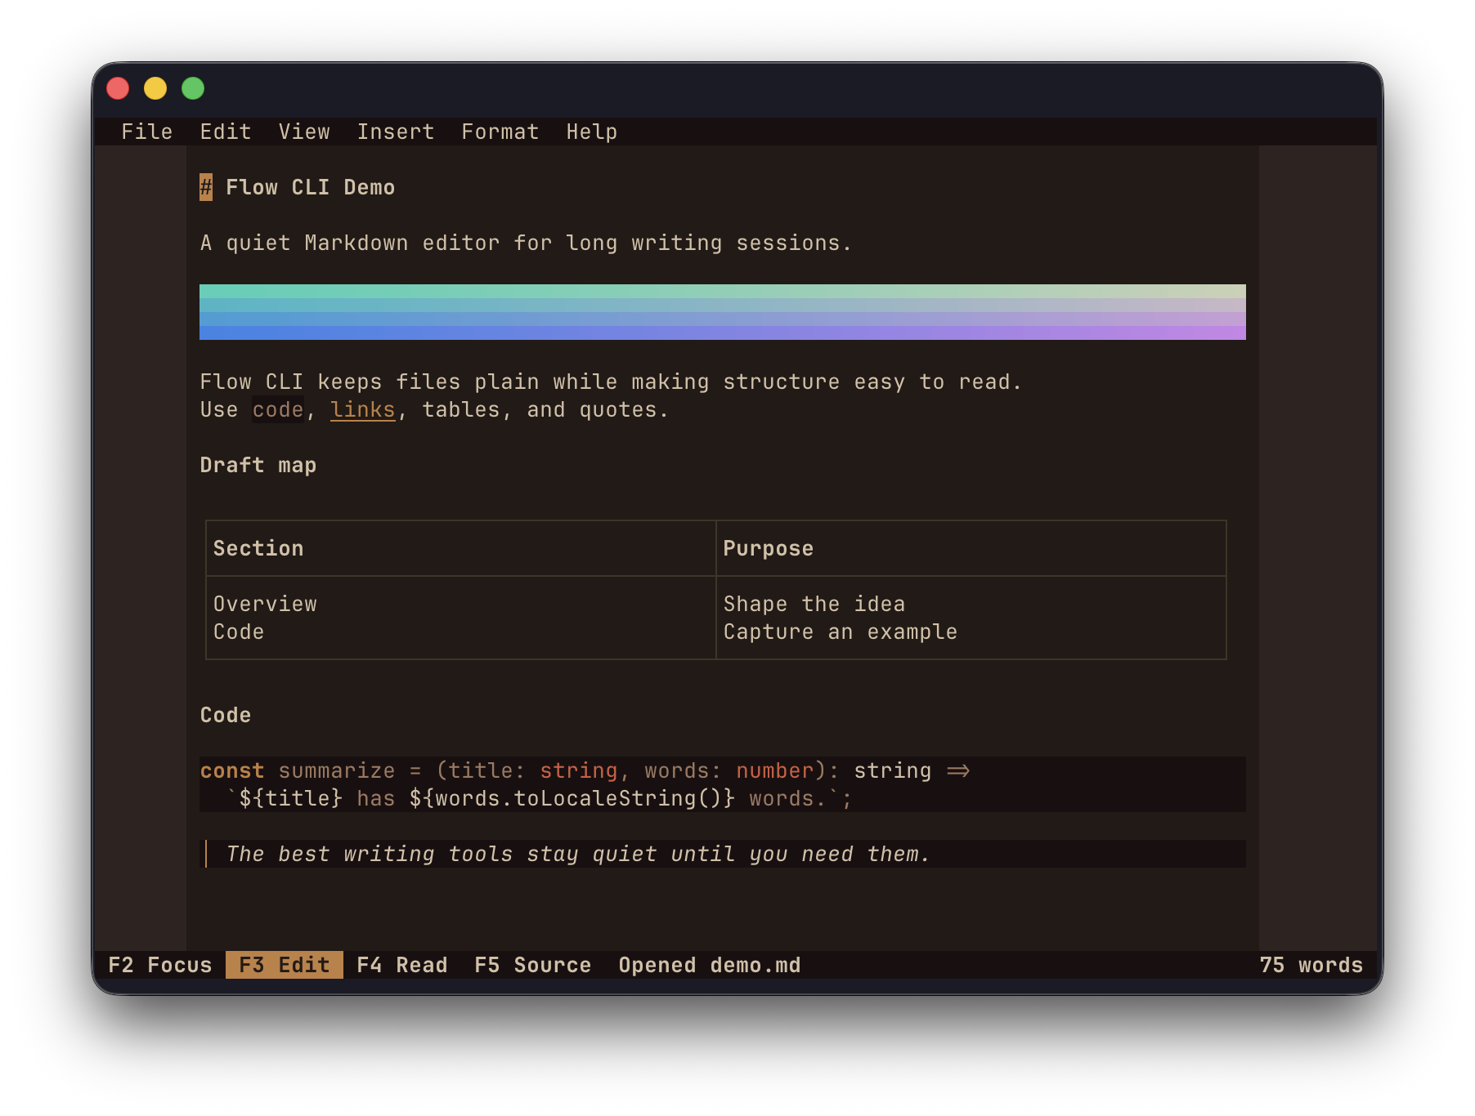This screenshot has height=1116, width=1475.
Task: Click the Flow CLI keeps files paragraph
Action: [612, 382]
